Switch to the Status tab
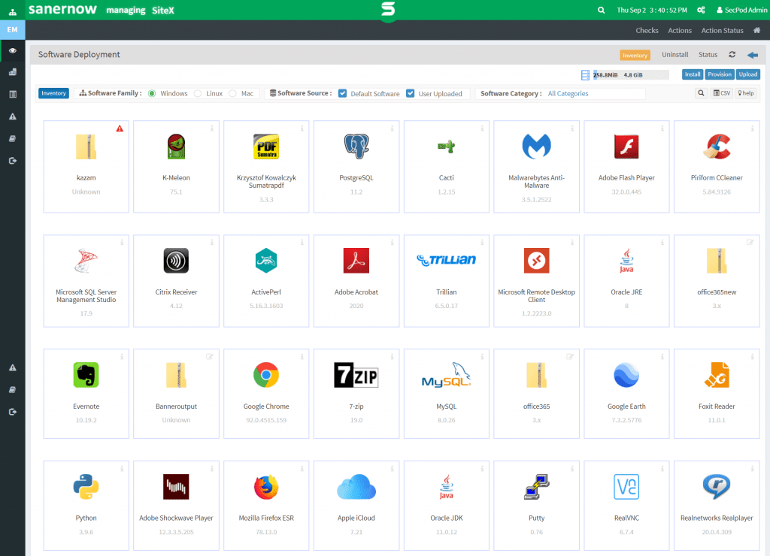Screen dimensions: 770x556 coord(708,55)
